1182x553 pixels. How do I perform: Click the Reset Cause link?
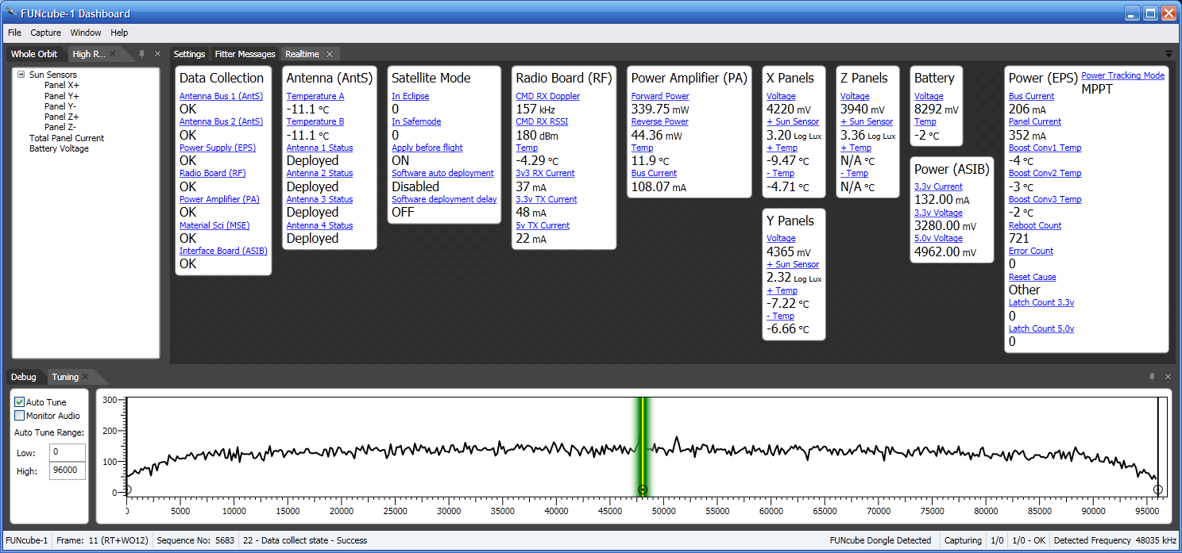click(1032, 277)
